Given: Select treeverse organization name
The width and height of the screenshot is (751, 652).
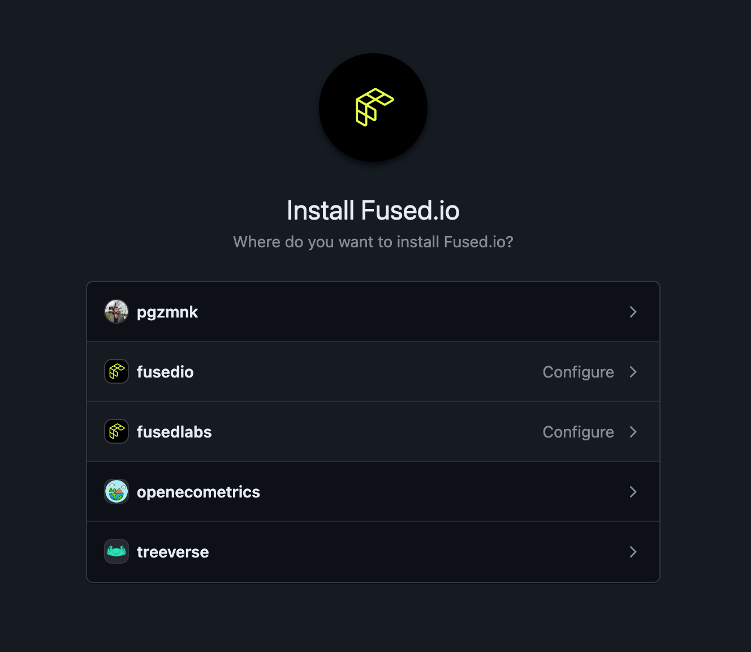Looking at the screenshot, I should (173, 552).
